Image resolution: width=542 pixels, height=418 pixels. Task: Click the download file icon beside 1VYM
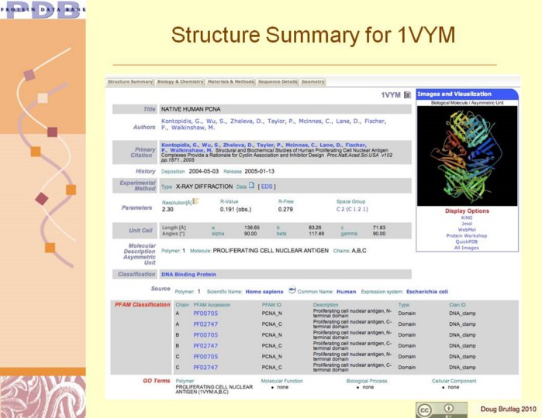pos(407,94)
